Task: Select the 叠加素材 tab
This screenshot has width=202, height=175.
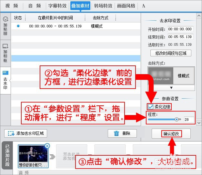Action: point(80,6)
